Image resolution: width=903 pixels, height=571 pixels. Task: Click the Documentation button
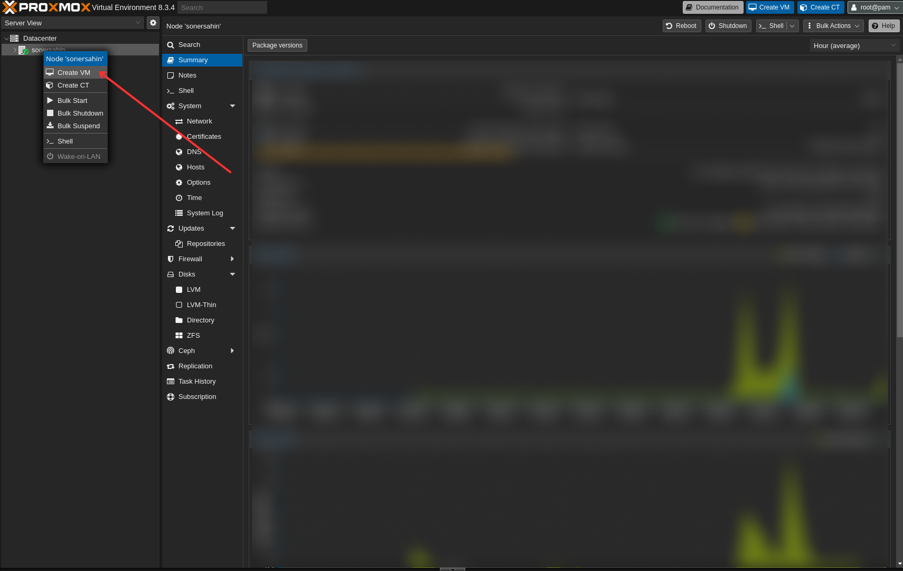pos(713,7)
